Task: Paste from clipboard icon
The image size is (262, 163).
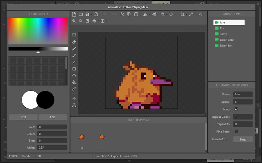Action: point(136,14)
